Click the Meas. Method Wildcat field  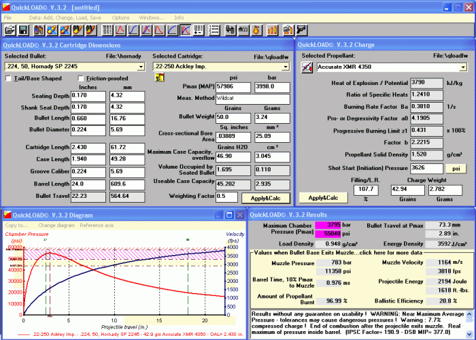tap(253, 99)
